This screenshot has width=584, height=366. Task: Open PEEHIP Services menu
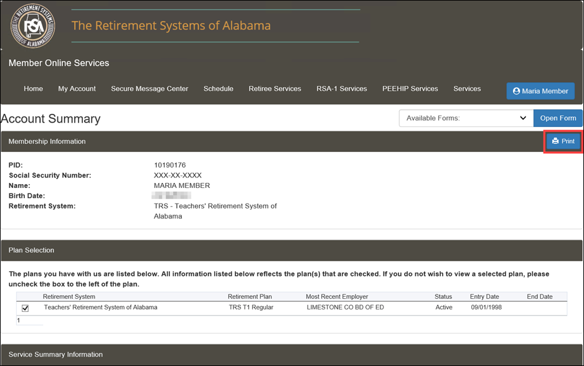point(410,89)
